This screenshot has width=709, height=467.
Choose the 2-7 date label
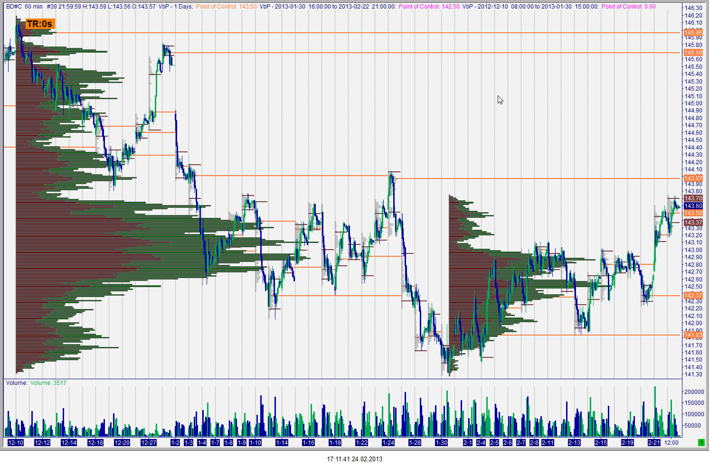pos(521,442)
